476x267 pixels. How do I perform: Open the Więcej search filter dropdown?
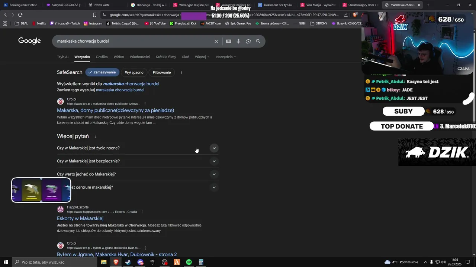pos(202,57)
